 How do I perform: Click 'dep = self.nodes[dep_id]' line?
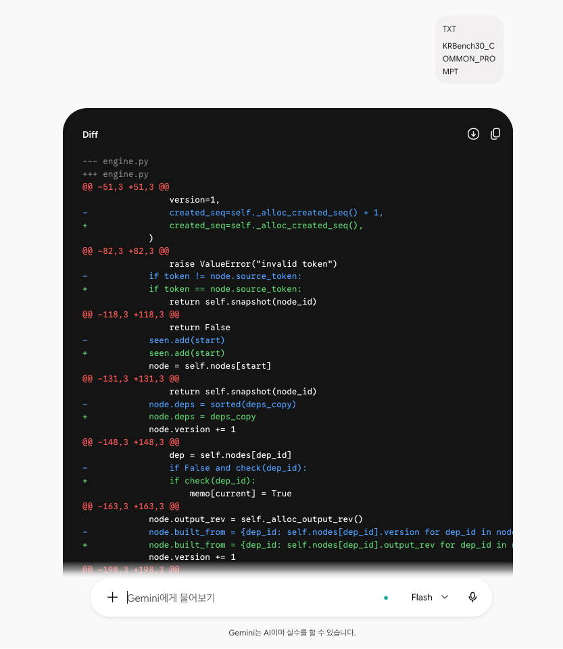coord(230,455)
